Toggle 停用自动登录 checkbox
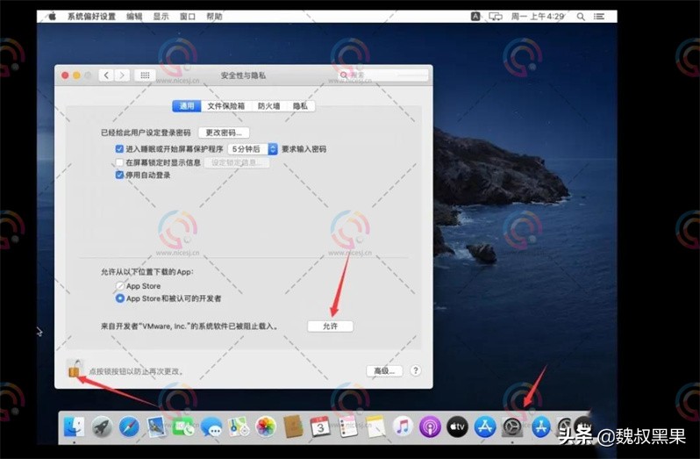This screenshot has height=459, width=700. (x=119, y=175)
